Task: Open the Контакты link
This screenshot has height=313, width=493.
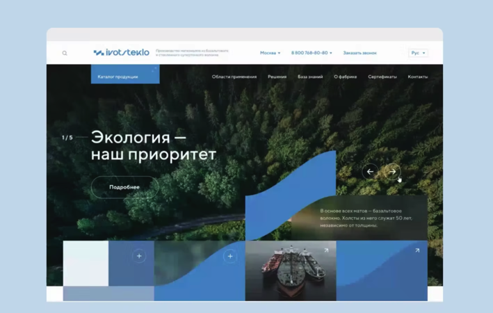Action: point(418,77)
